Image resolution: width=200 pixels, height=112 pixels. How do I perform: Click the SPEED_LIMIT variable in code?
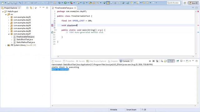[78, 21]
